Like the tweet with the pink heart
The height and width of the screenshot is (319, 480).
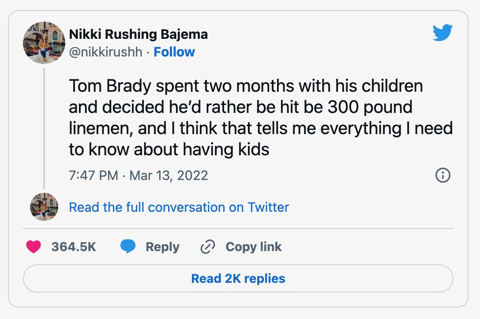pyautogui.click(x=34, y=247)
